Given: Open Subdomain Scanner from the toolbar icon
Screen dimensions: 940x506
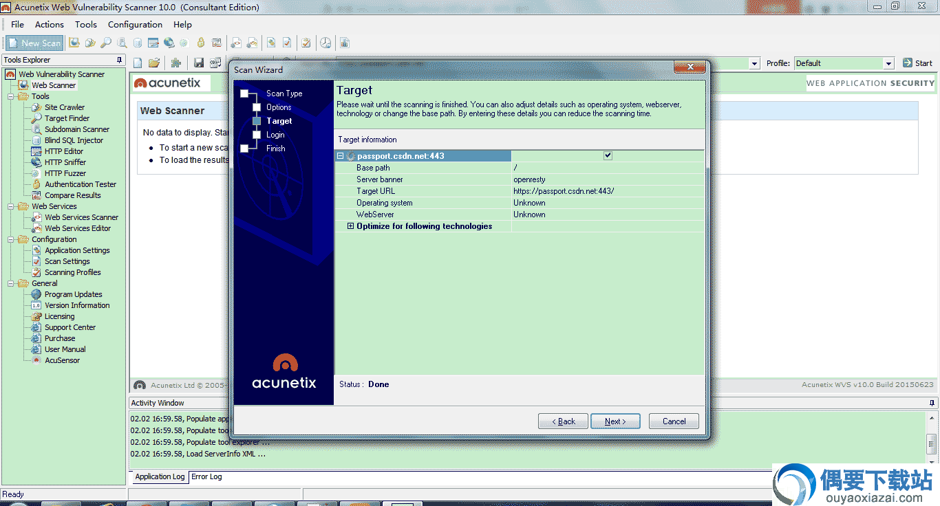Looking at the screenshot, I should pos(122,43).
